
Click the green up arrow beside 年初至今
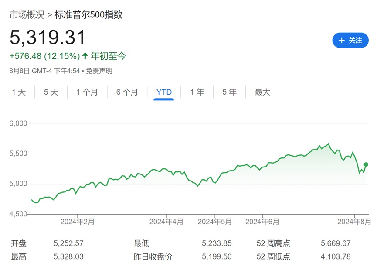click(x=85, y=56)
